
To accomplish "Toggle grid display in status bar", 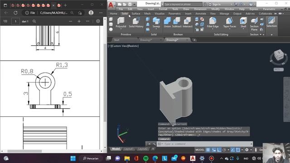I will (x=208, y=150).
